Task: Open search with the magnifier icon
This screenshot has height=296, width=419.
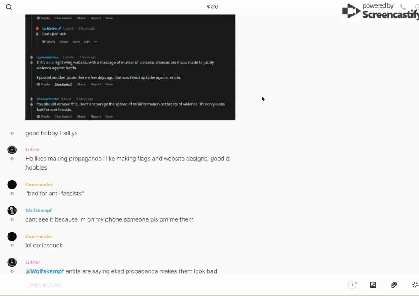Action: pyautogui.click(x=9, y=7)
